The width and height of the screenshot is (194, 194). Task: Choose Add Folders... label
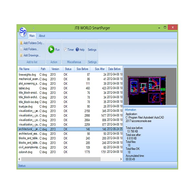tap(31, 49)
